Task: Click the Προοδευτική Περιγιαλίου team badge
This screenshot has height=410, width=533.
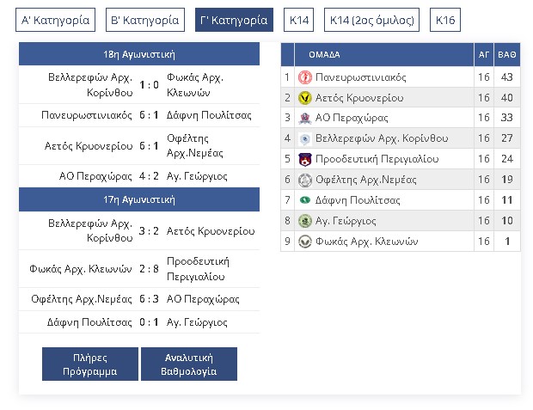Action: (304, 159)
